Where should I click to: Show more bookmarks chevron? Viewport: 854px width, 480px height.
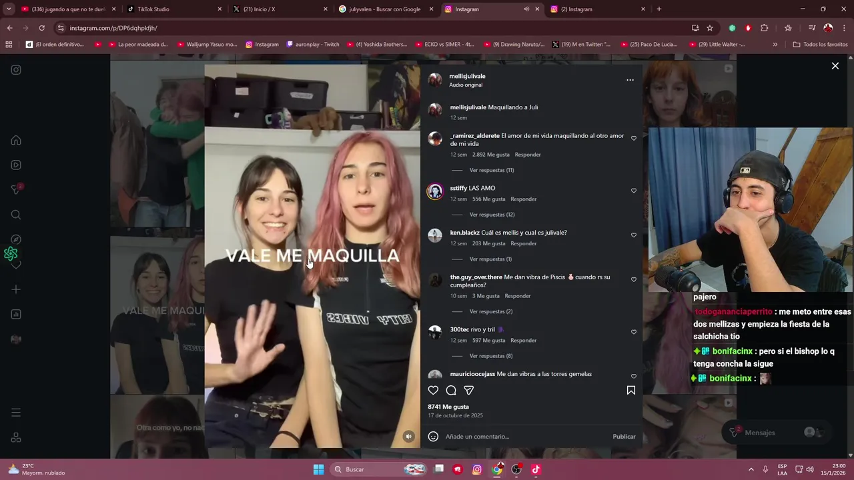click(775, 45)
